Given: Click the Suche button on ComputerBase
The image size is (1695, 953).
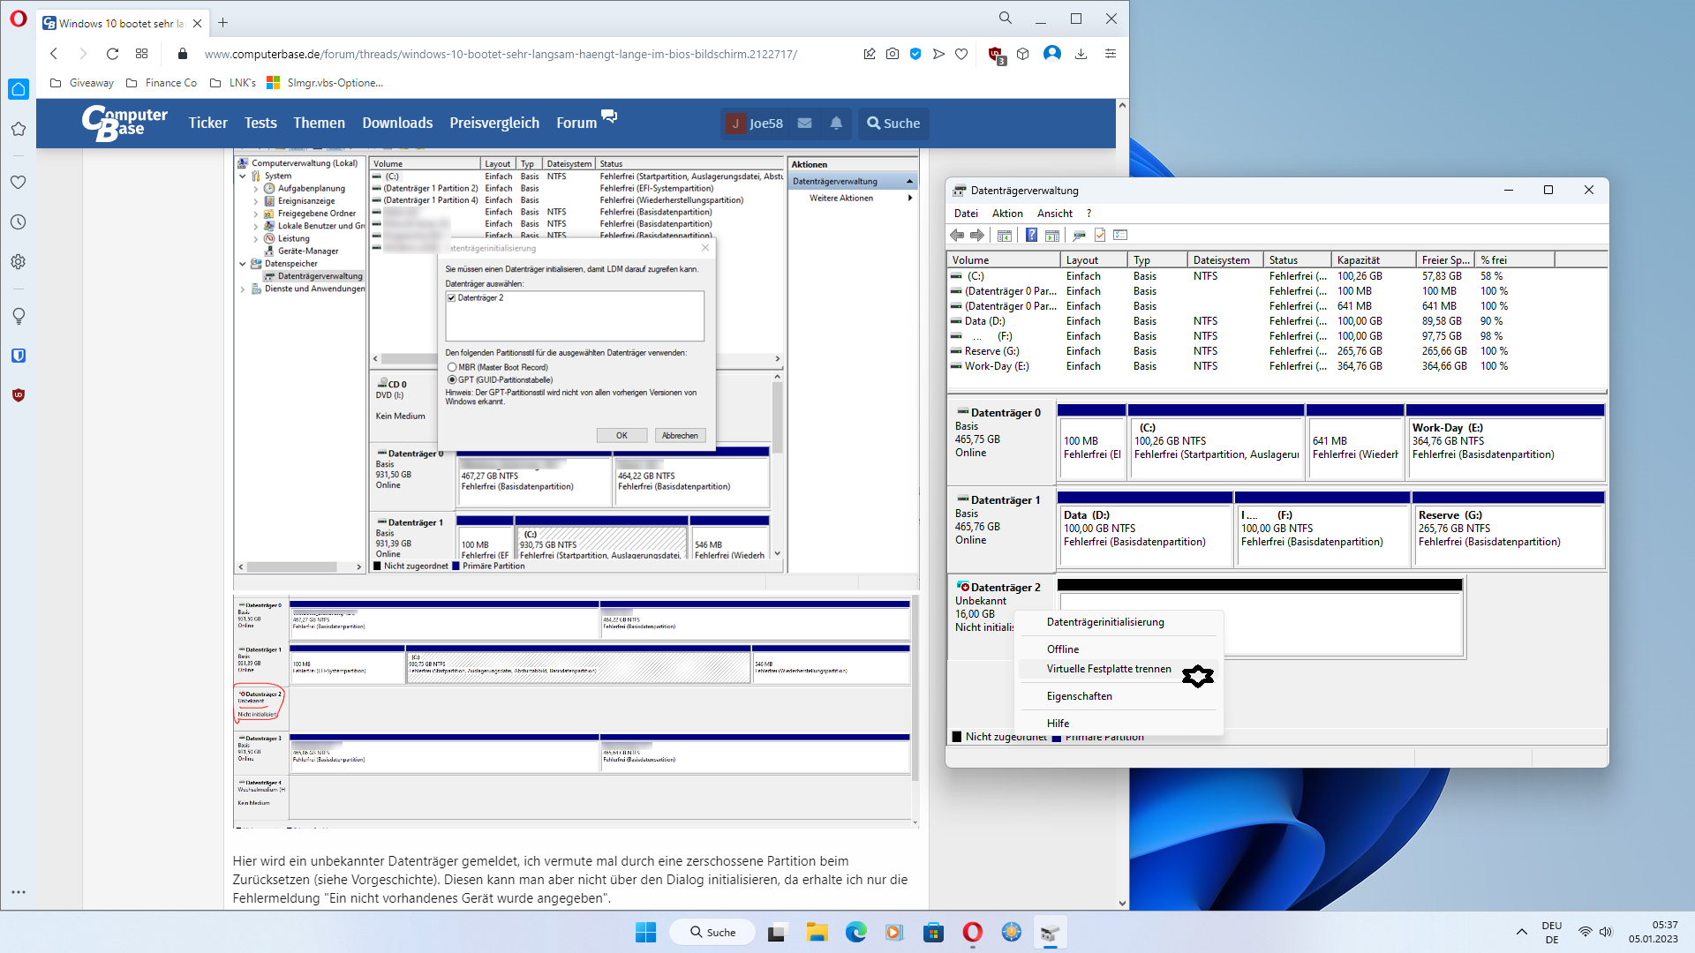Looking at the screenshot, I should [893, 124].
